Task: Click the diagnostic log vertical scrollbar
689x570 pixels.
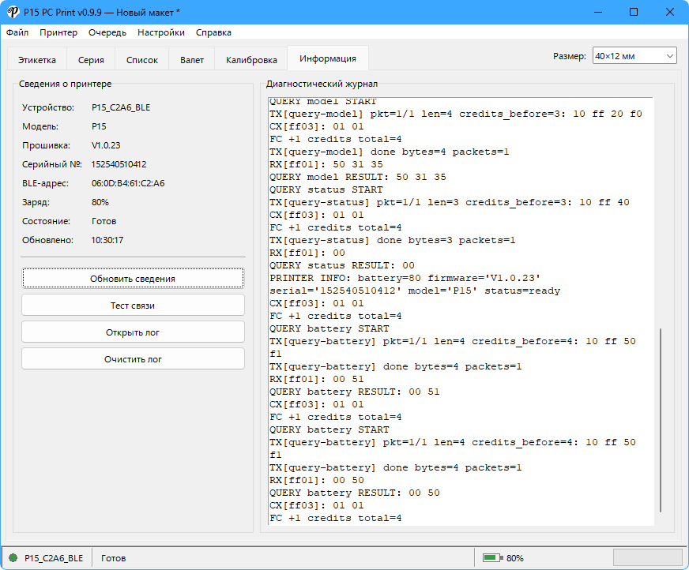Action: click(x=661, y=419)
